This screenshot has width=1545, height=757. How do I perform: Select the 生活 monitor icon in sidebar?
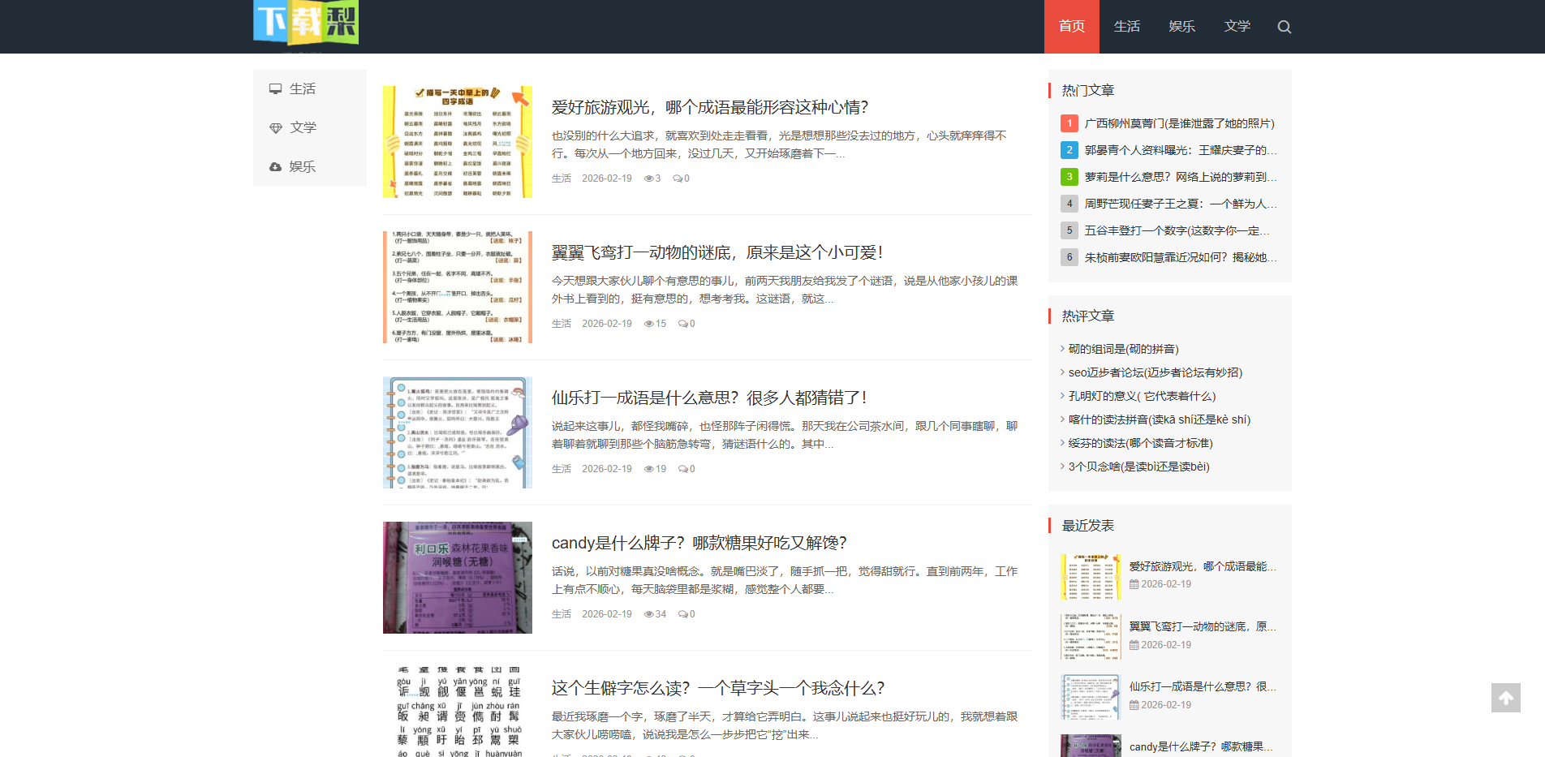point(275,88)
